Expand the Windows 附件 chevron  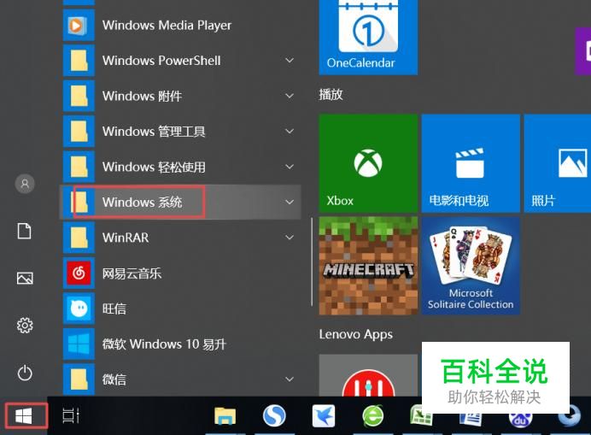[290, 96]
